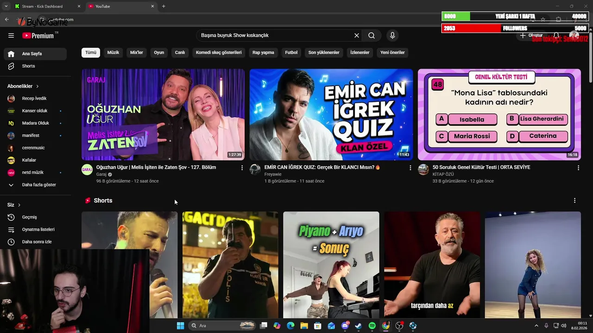Viewport: 593px width, 333px height.
Task: Open Discord from the taskbar
Action: point(345,326)
